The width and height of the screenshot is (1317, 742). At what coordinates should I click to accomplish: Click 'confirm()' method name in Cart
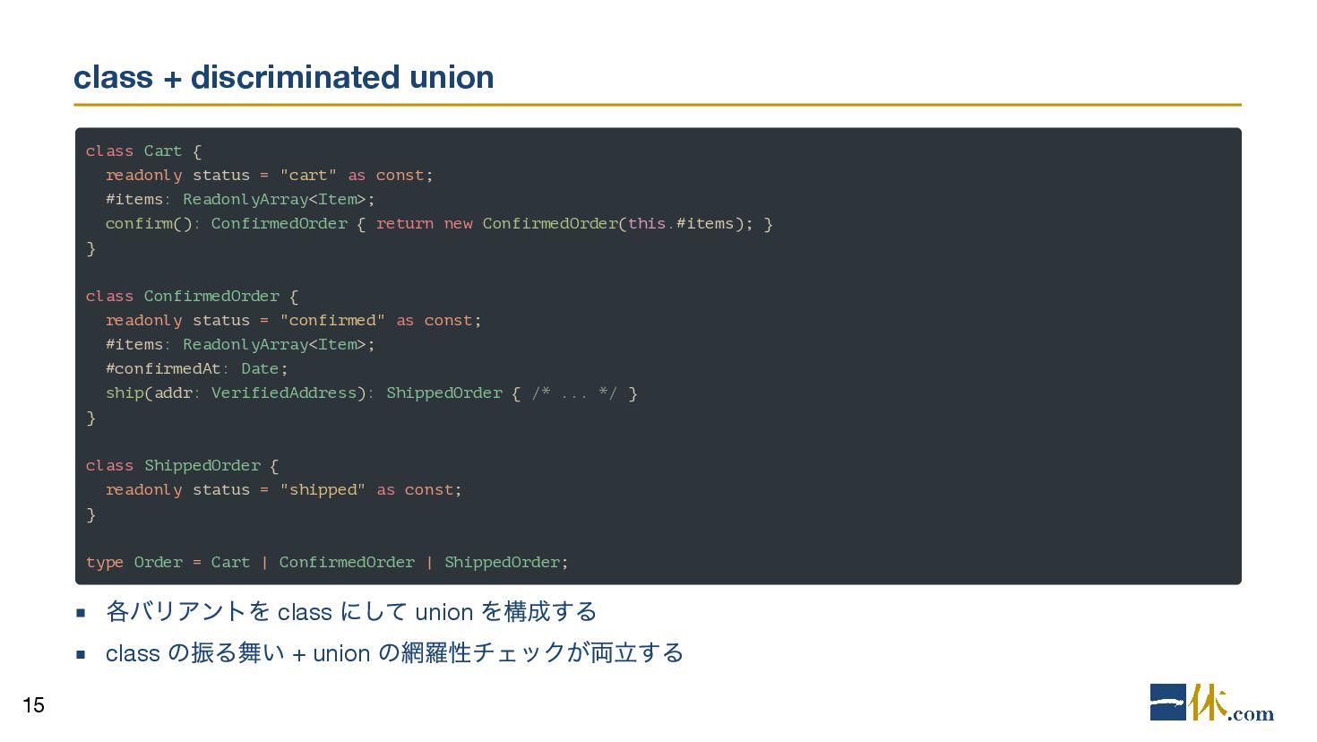click(149, 223)
